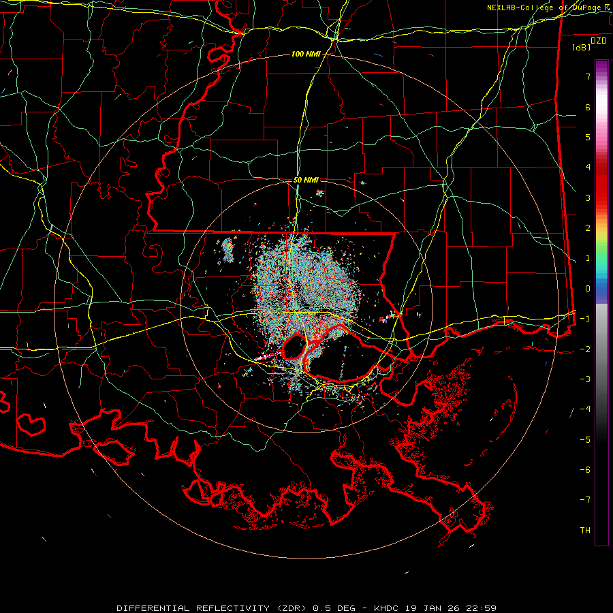Select the -1 dB tick label on scale
The width and height of the screenshot is (613, 613).
[x=585, y=319]
